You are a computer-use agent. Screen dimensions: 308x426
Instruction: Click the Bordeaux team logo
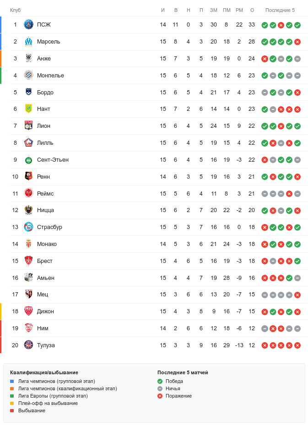coord(29,92)
